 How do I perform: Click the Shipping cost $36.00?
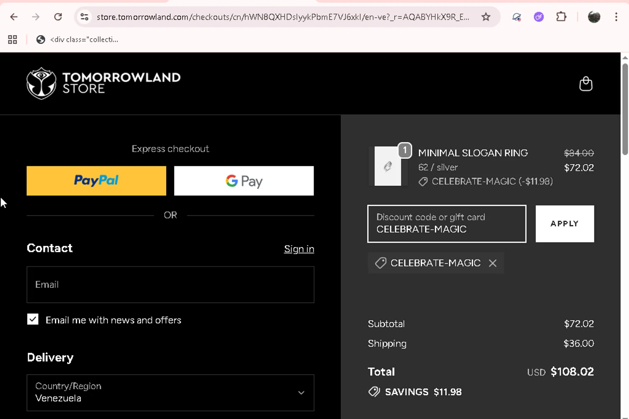click(x=579, y=344)
